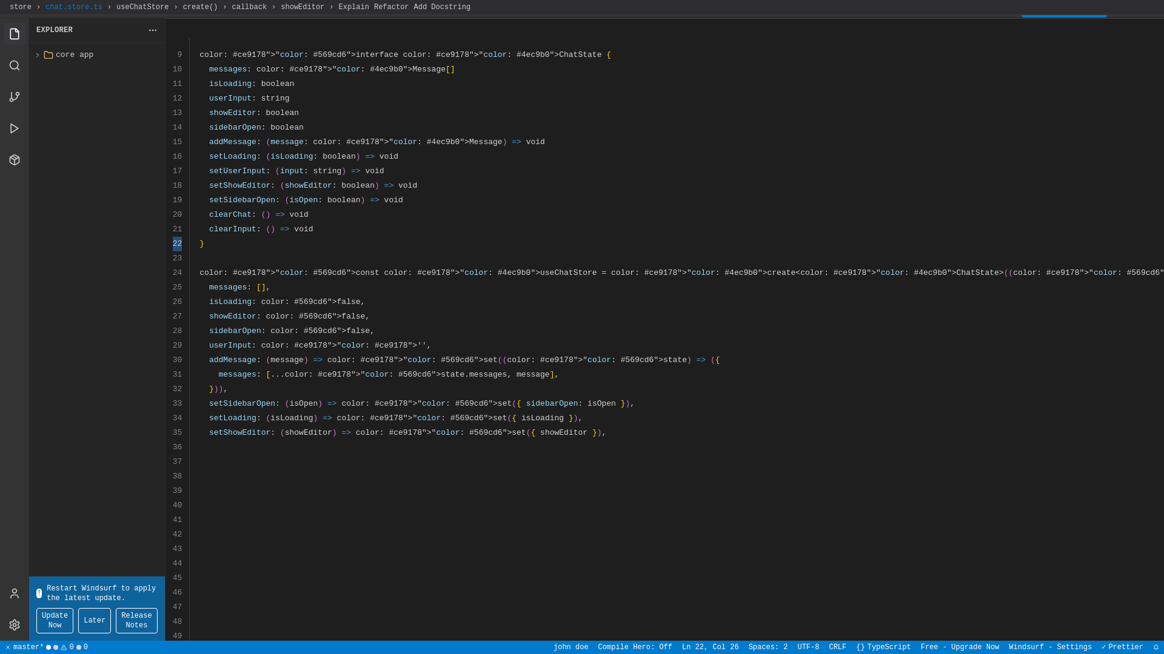Click Update Now button
Image resolution: width=1164 pixels, height=654 pixels.
[55, 621]
